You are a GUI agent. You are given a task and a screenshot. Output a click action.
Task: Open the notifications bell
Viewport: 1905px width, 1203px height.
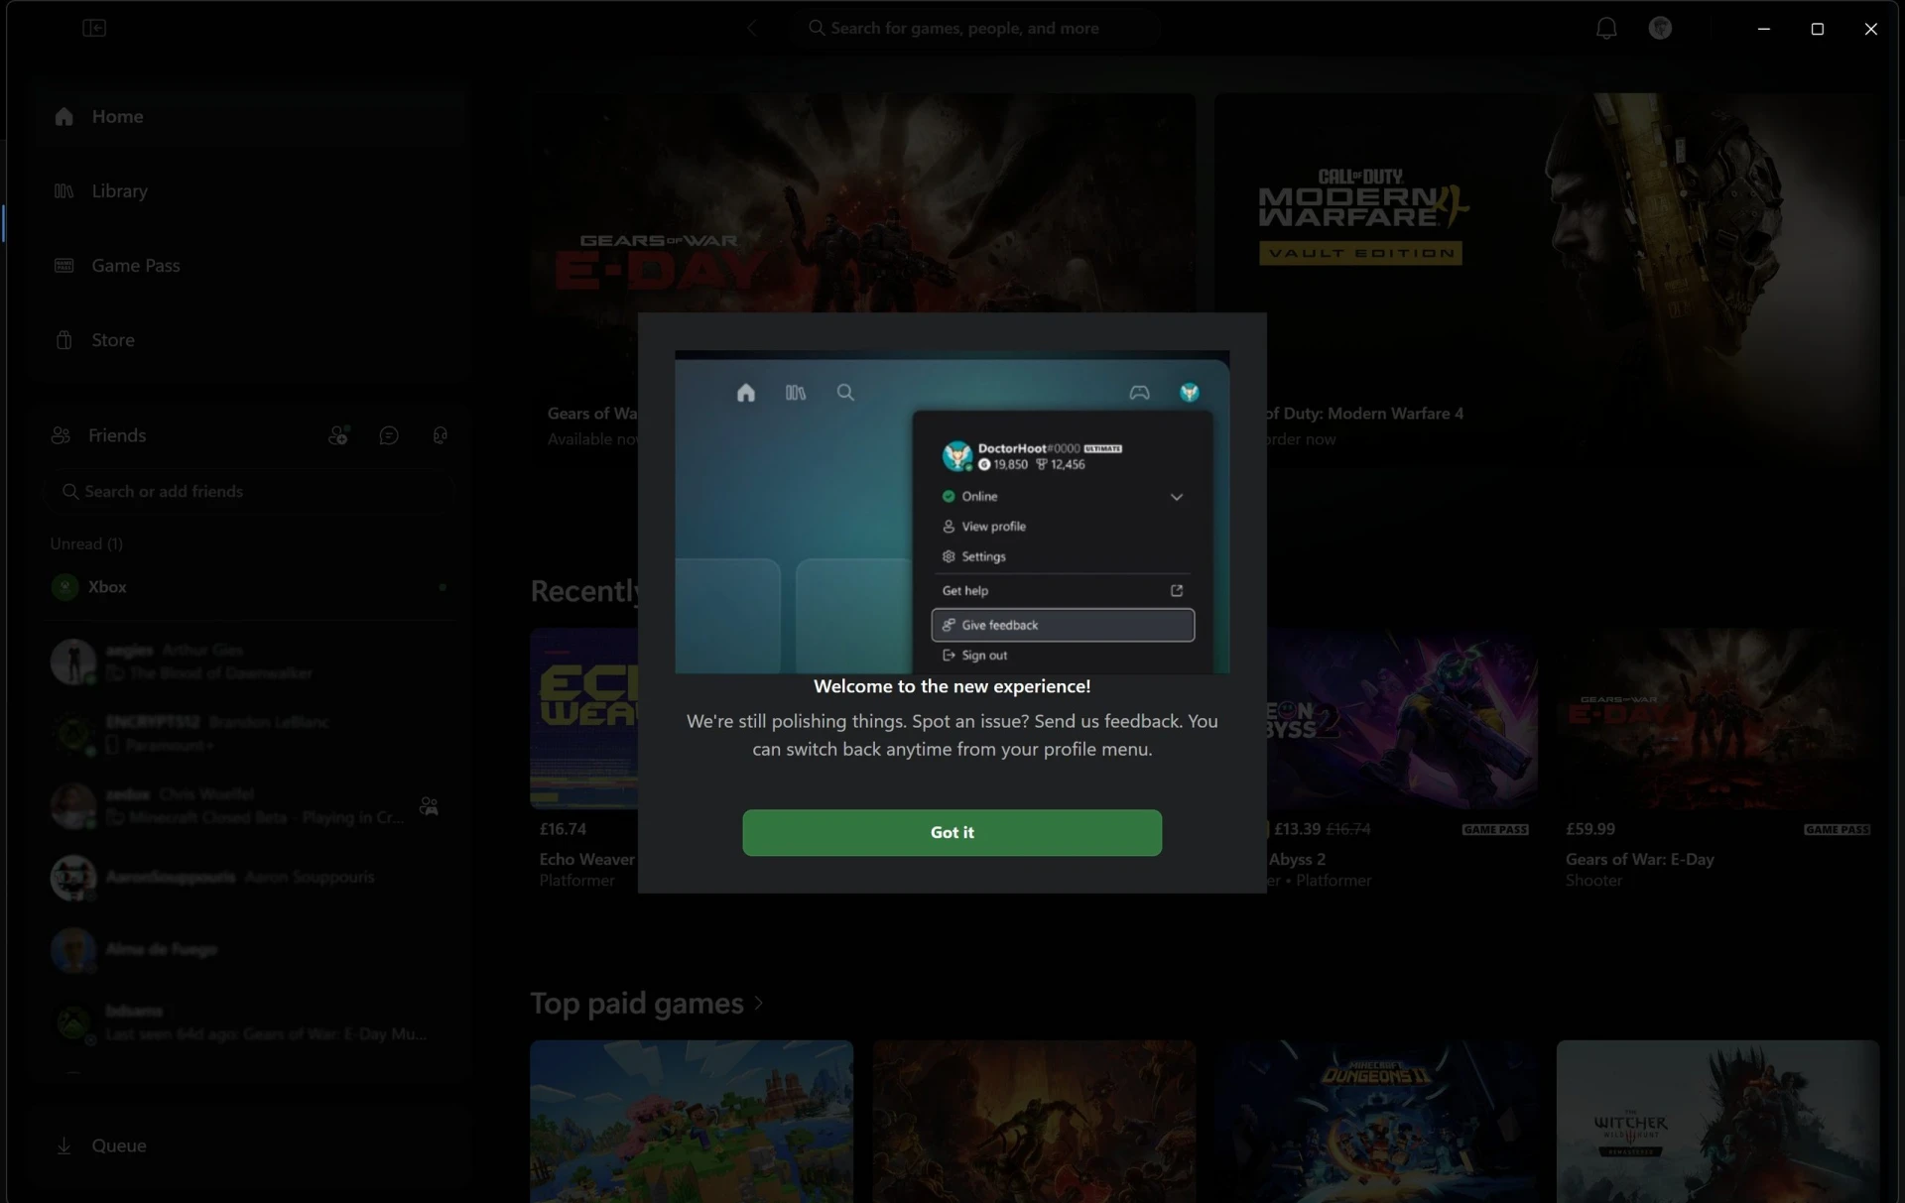pyautogui.click(x=1606, y=28)
